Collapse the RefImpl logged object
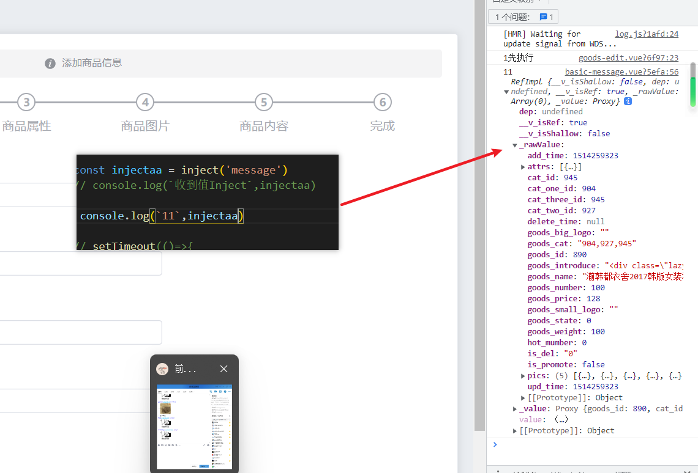This screenshot has width=698, height=473. (506, 92)
